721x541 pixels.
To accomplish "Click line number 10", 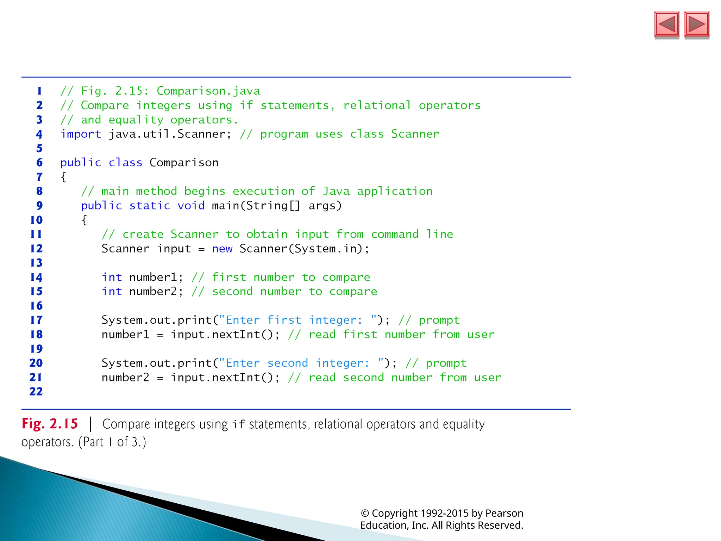I will (x=36, y=220).
